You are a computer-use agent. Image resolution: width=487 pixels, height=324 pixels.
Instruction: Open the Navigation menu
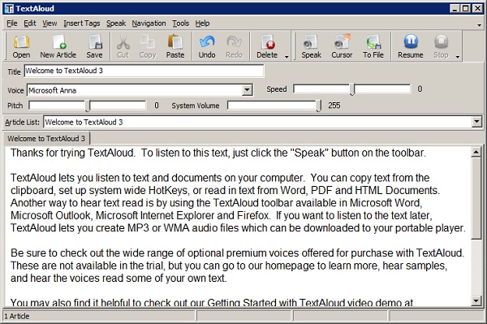point(149,24)
